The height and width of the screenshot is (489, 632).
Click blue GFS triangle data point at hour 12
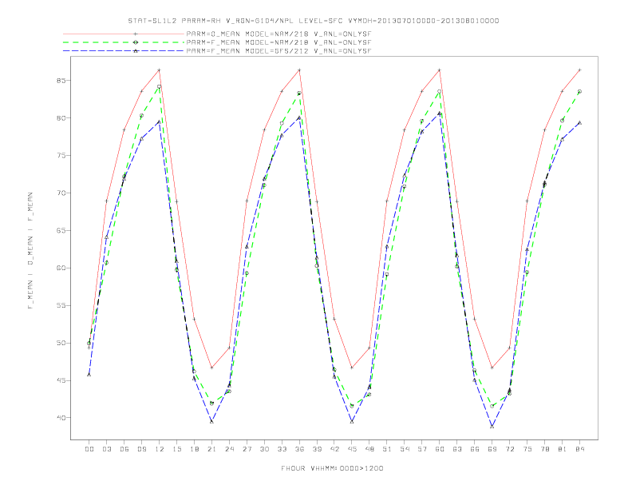(x=160, y=121)
